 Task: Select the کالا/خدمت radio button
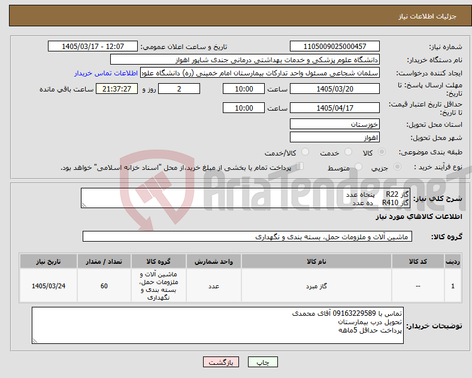[x=305, y=152]
